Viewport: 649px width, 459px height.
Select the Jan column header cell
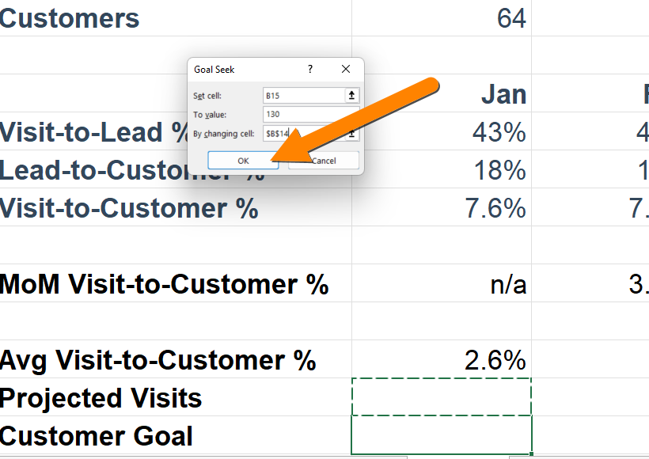click(x=442, y=93)
